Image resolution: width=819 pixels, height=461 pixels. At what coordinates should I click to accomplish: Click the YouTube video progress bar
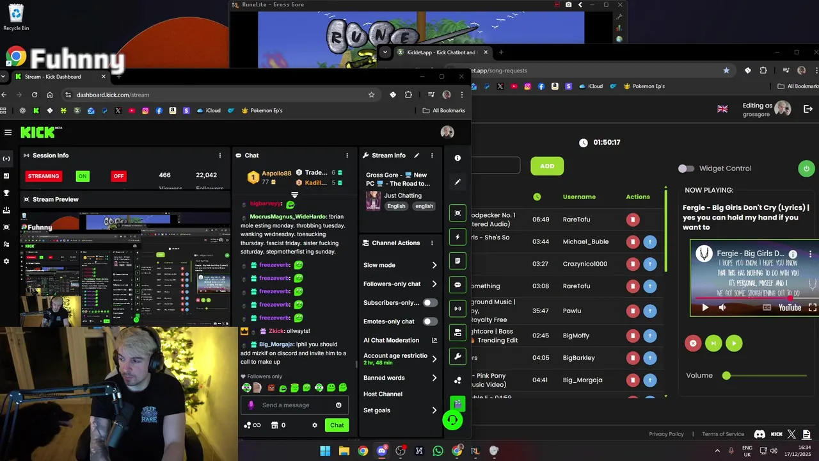point(754,298)
